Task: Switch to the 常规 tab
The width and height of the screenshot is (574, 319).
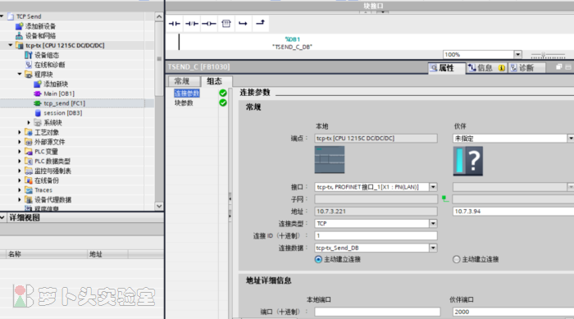Action: click(x=182, y=81)
